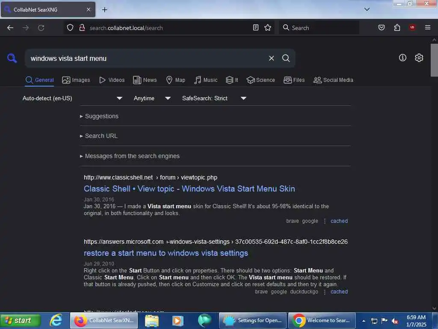Switch to Social Media category
Screen dimensions: 438x329
[x=333, y=80]
